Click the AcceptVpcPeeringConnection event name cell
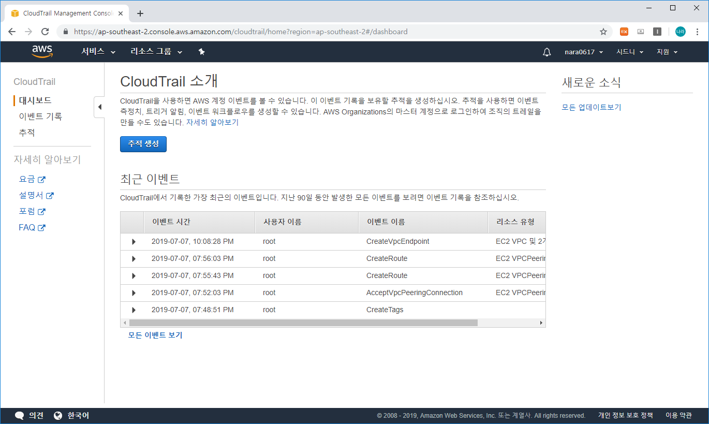This screenshot has height=424, width=709. pyautogui.click(x=414, y=293)
